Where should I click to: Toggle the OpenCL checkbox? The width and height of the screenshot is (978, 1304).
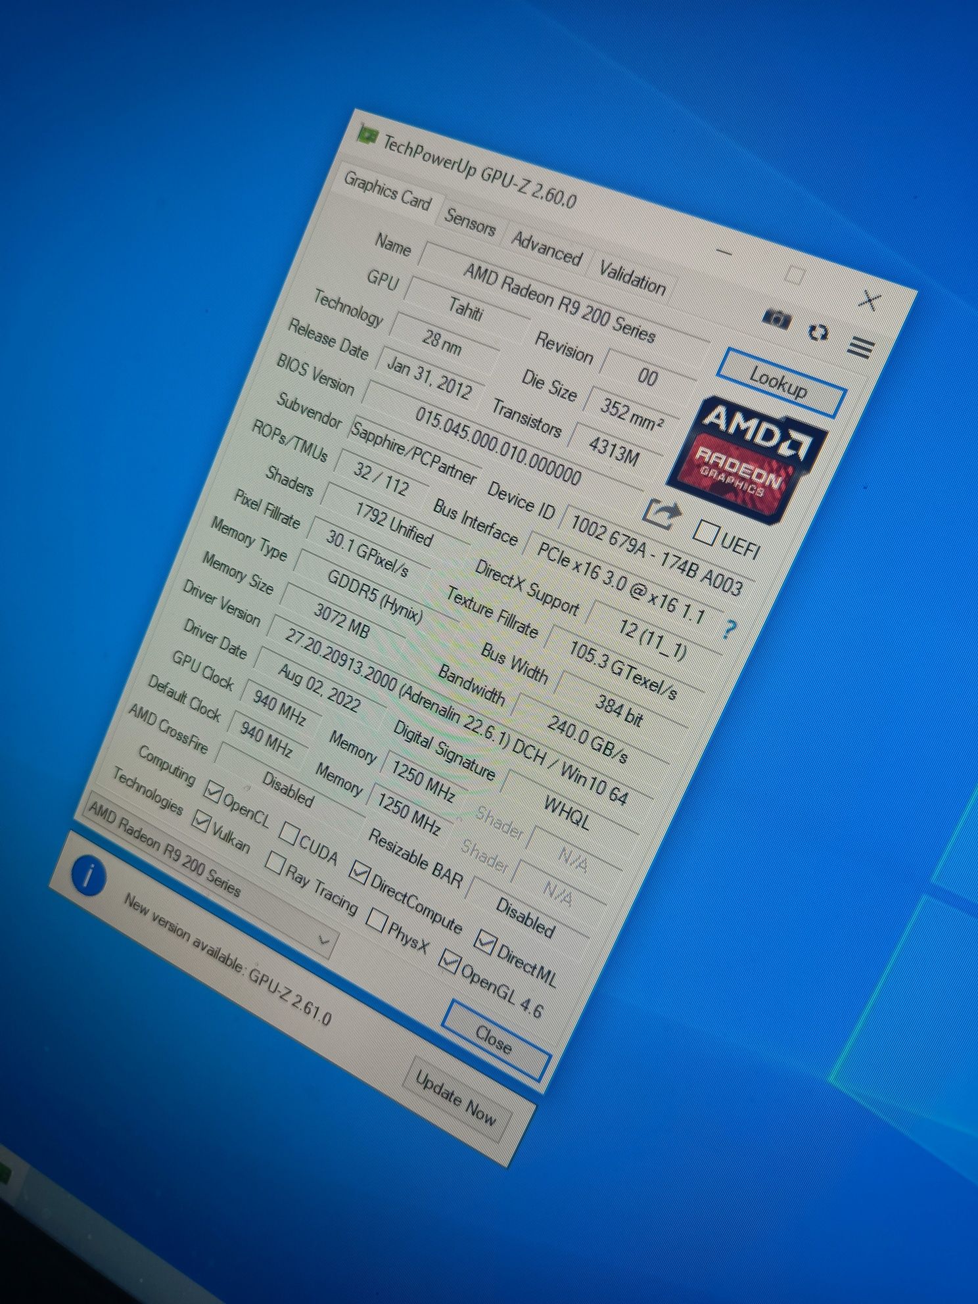point(213,790)
